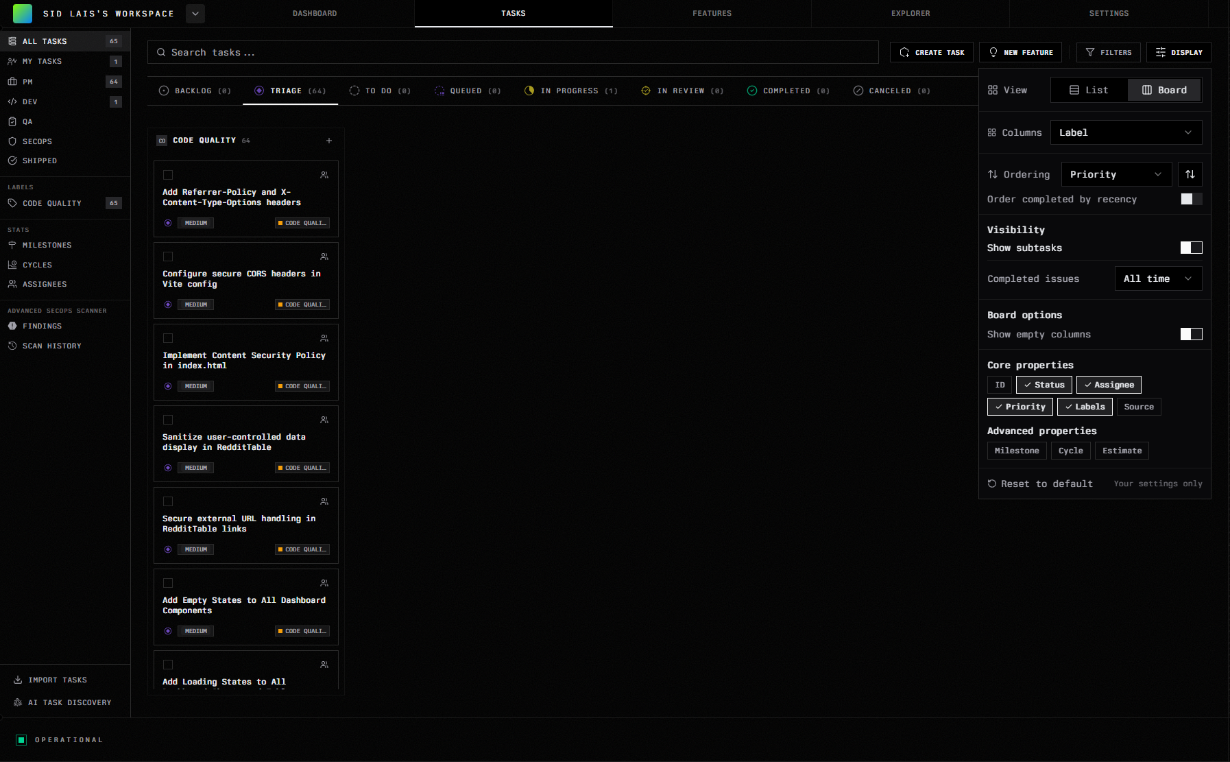Click the plus icon in Code Quality column

(x=329, y=141)
